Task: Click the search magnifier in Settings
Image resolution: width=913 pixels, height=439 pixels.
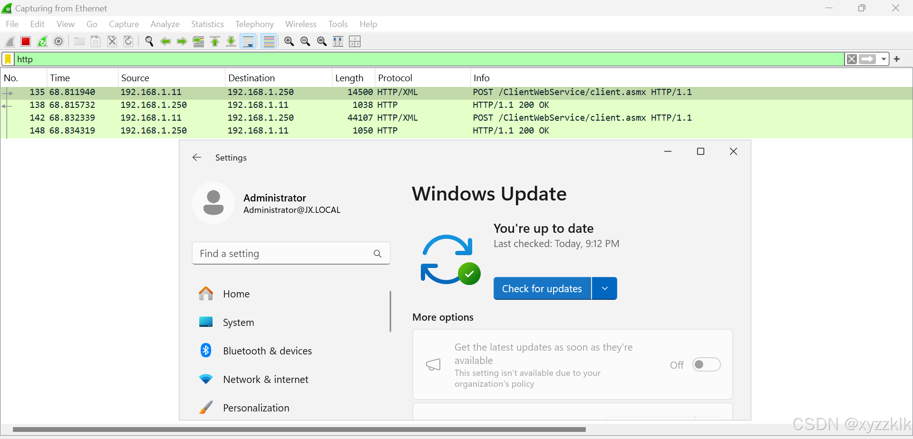Action: coord(378,254)
